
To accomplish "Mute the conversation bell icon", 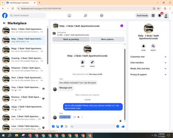I will coord(144,46).
